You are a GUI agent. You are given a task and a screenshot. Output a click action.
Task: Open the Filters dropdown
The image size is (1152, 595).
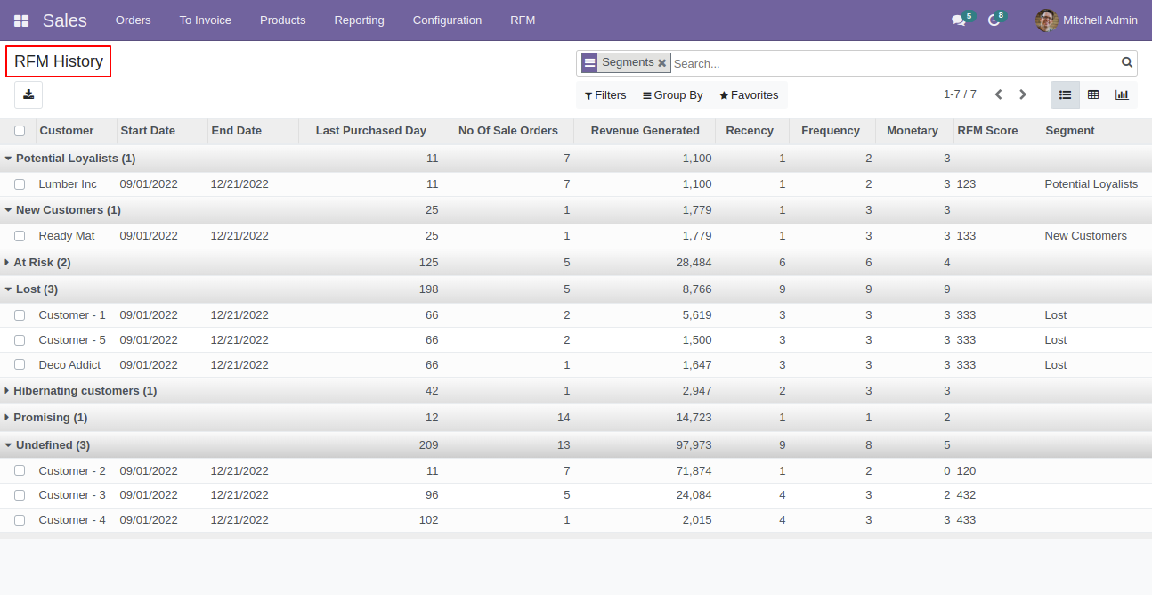605,95
